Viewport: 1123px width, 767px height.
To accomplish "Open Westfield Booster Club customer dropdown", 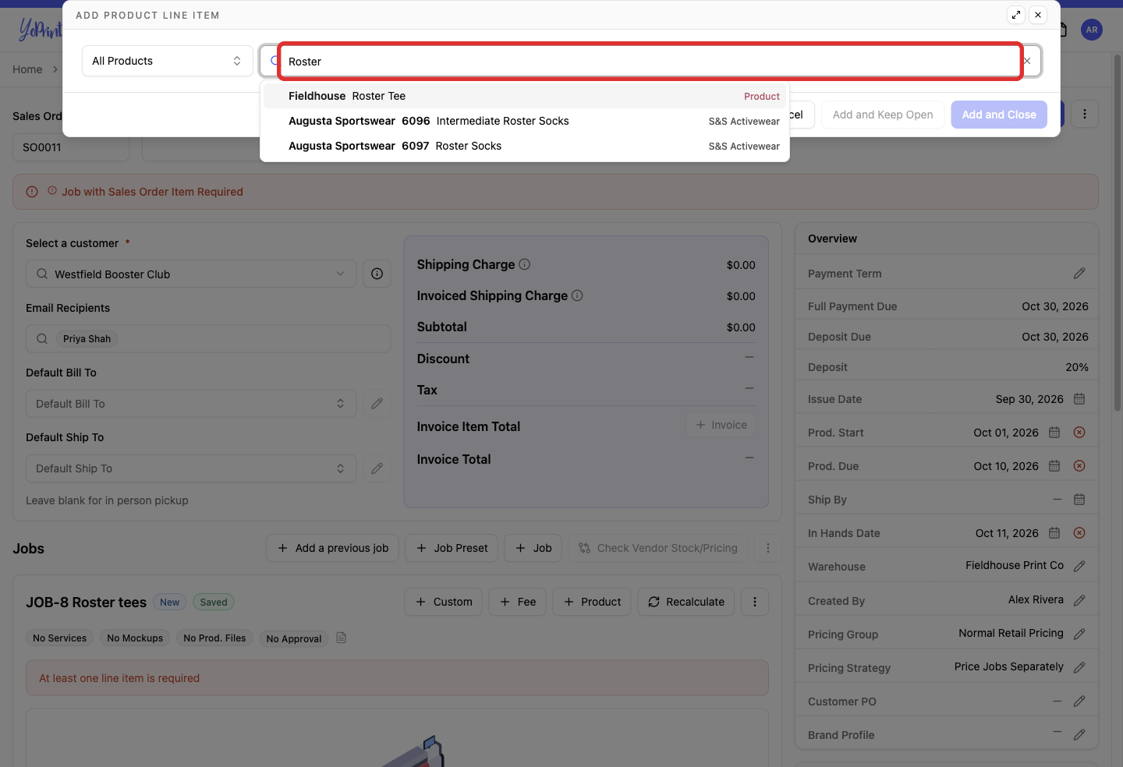I will [191, 274].
